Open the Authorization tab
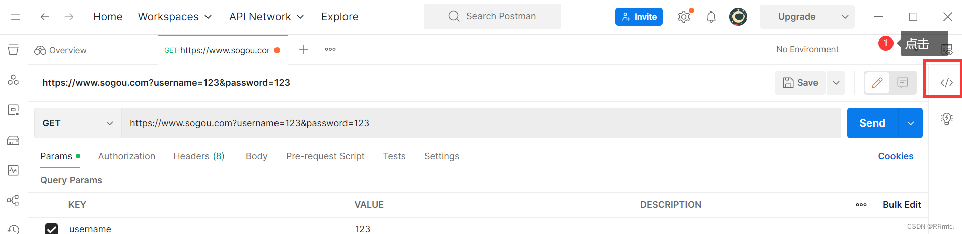 [126, 156]
